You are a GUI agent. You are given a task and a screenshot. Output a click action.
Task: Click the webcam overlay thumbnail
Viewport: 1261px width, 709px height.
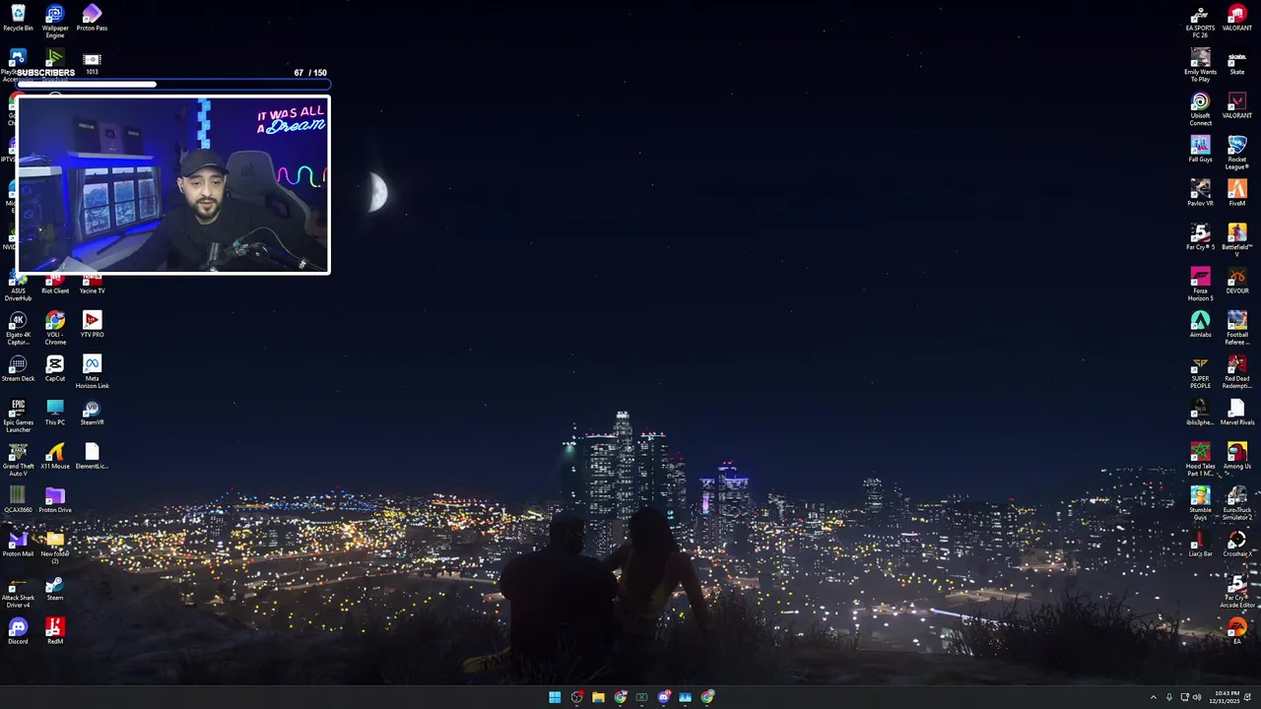coord(173,184)
